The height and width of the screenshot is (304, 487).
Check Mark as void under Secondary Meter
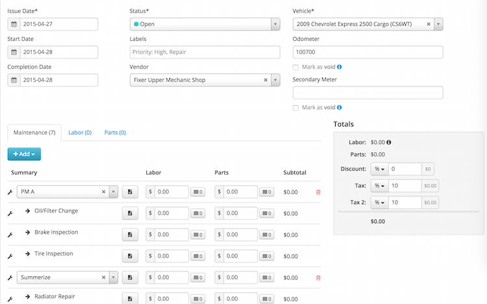(x=296, y=108)
